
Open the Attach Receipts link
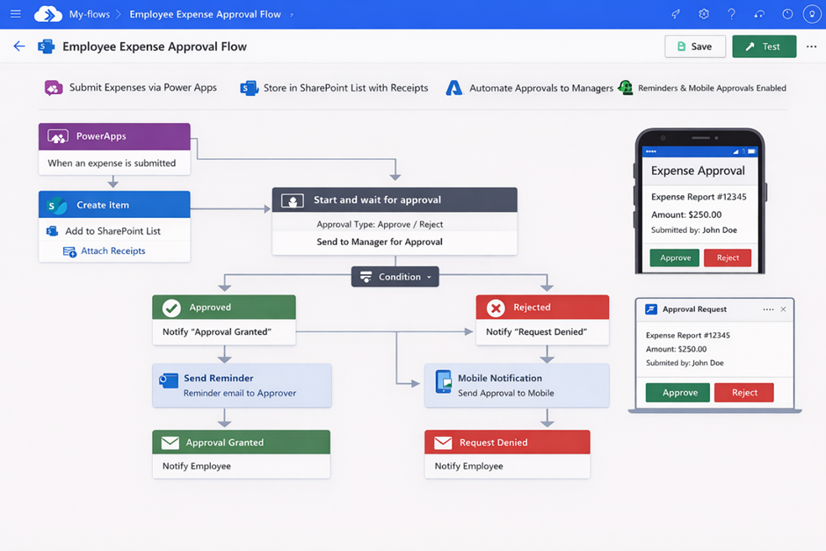112,251
